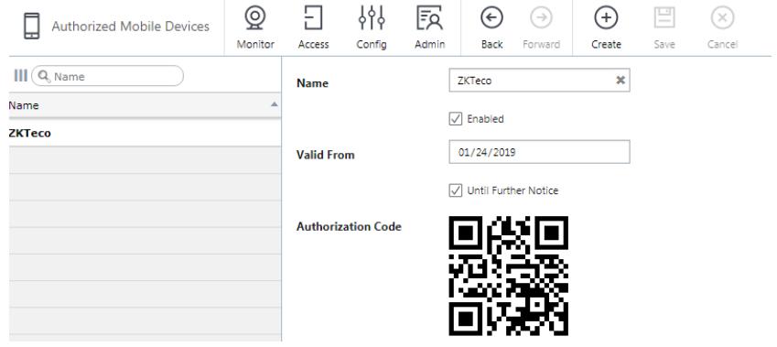
Task: Click the search magnifier icon
Action: tap(44, 76)
